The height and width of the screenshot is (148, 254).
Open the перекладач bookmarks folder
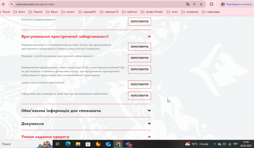point(211,12)
